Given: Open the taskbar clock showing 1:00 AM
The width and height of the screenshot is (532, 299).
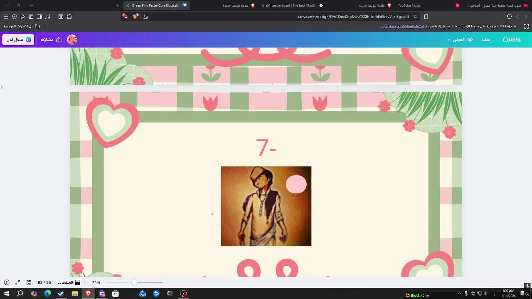Looking at the screenshot, I should tap(508, 294).
